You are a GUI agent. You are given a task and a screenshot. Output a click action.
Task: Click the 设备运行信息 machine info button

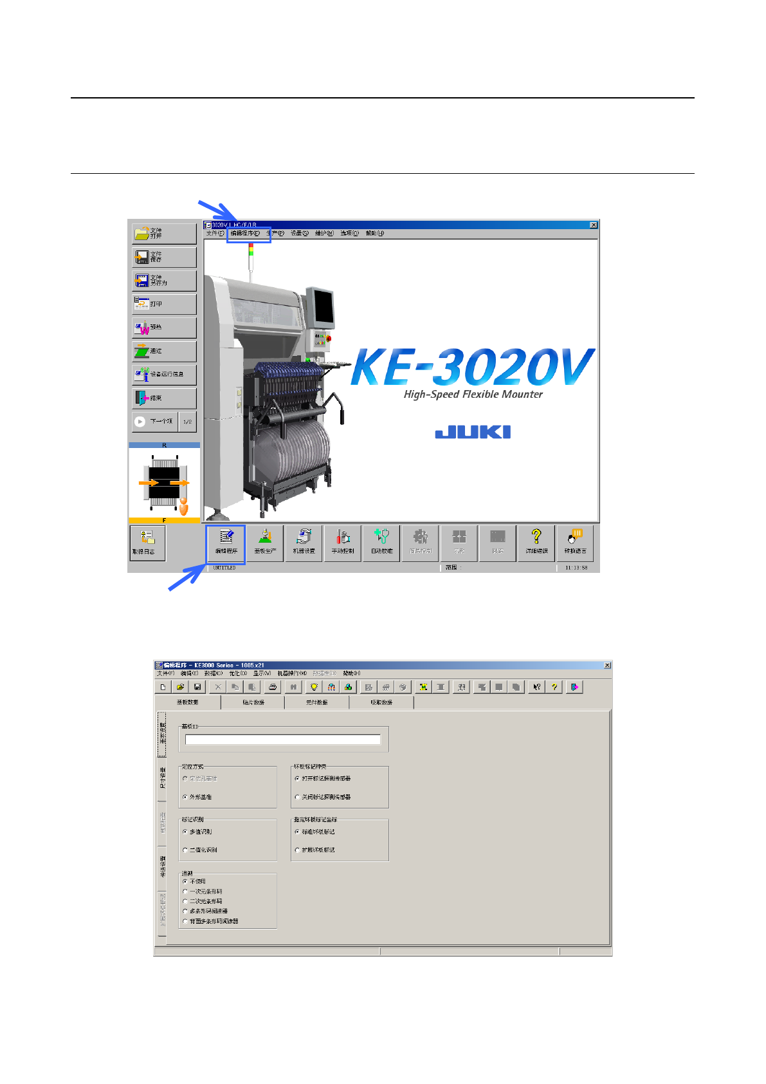(164, 374)
